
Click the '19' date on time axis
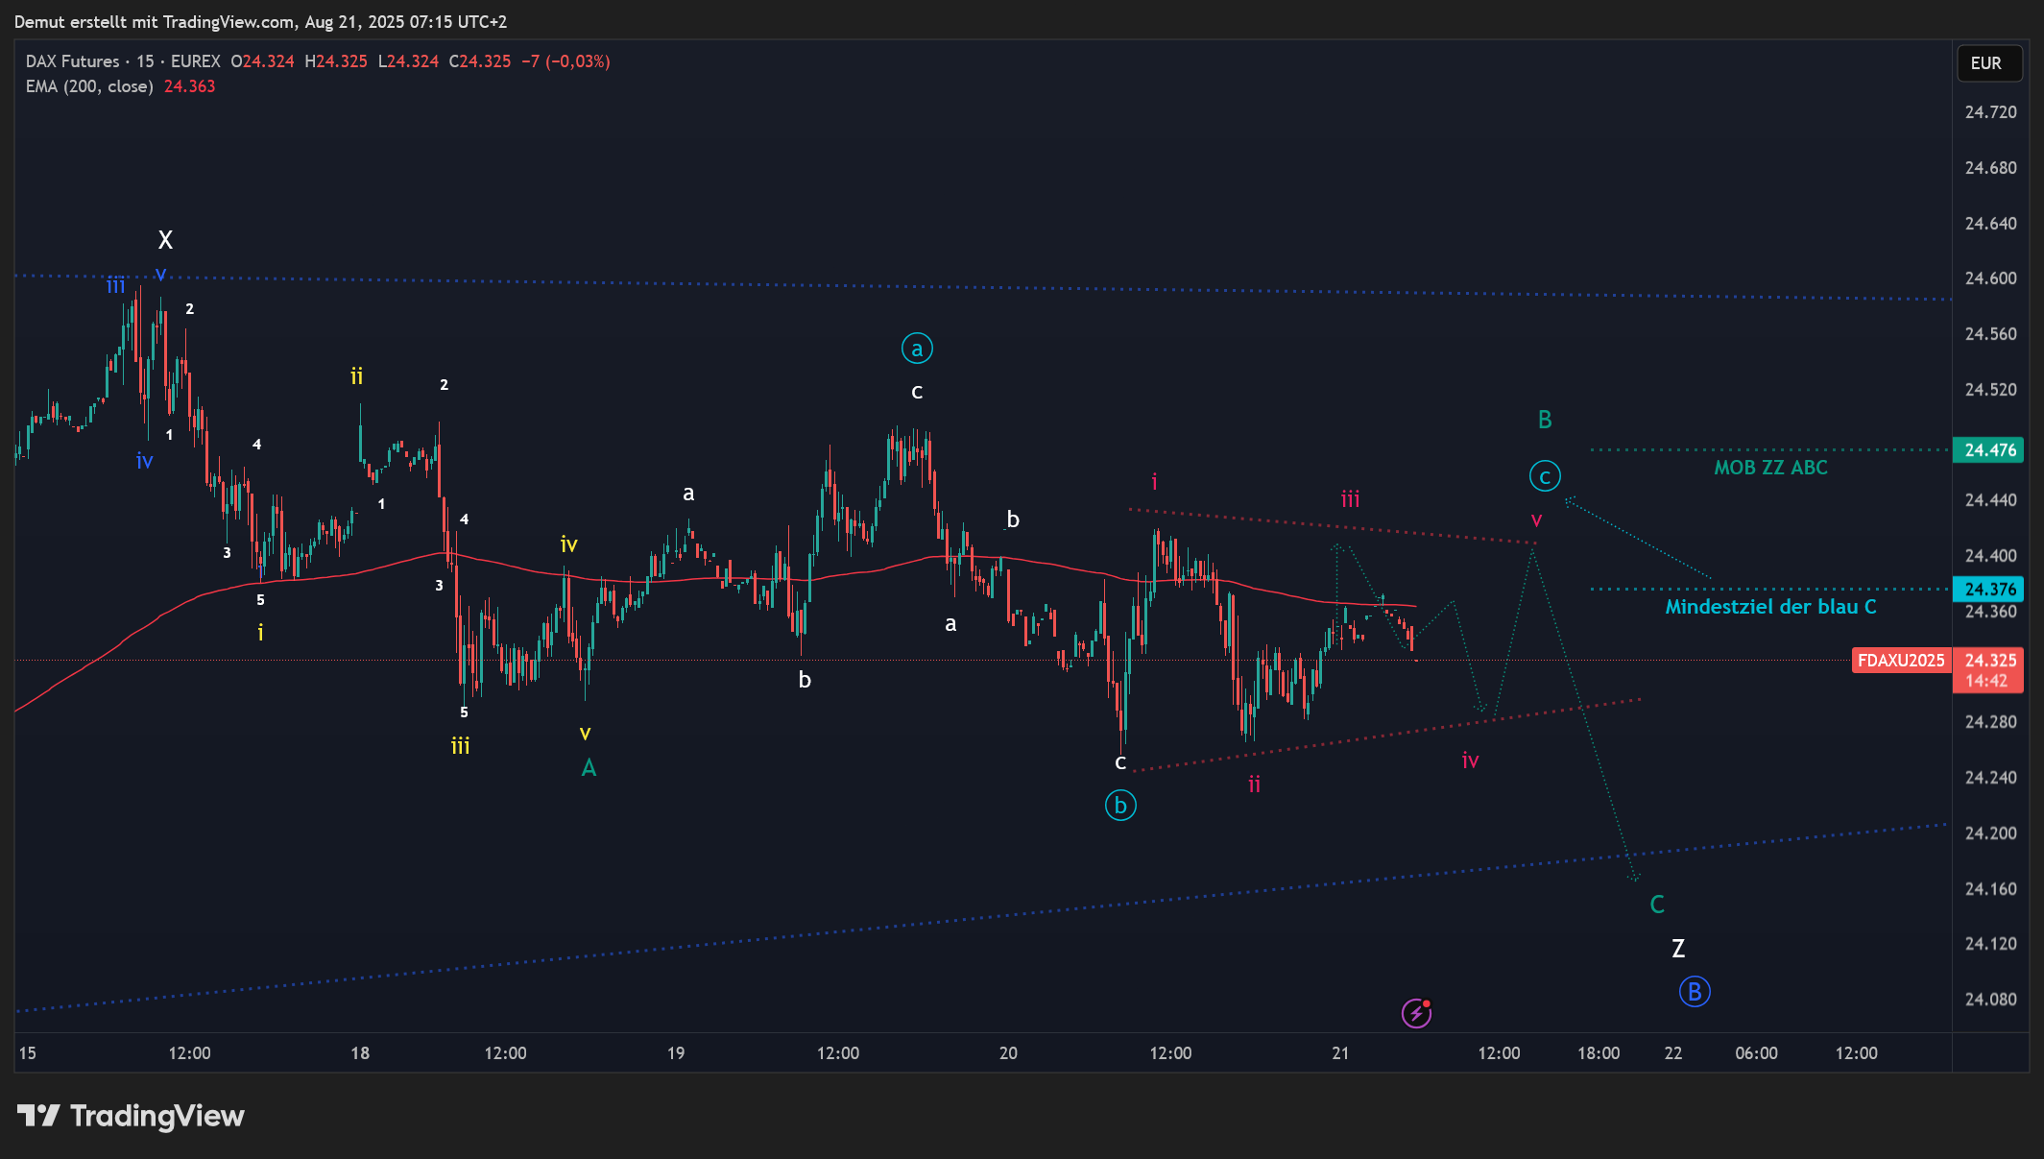coord(676,1053)
